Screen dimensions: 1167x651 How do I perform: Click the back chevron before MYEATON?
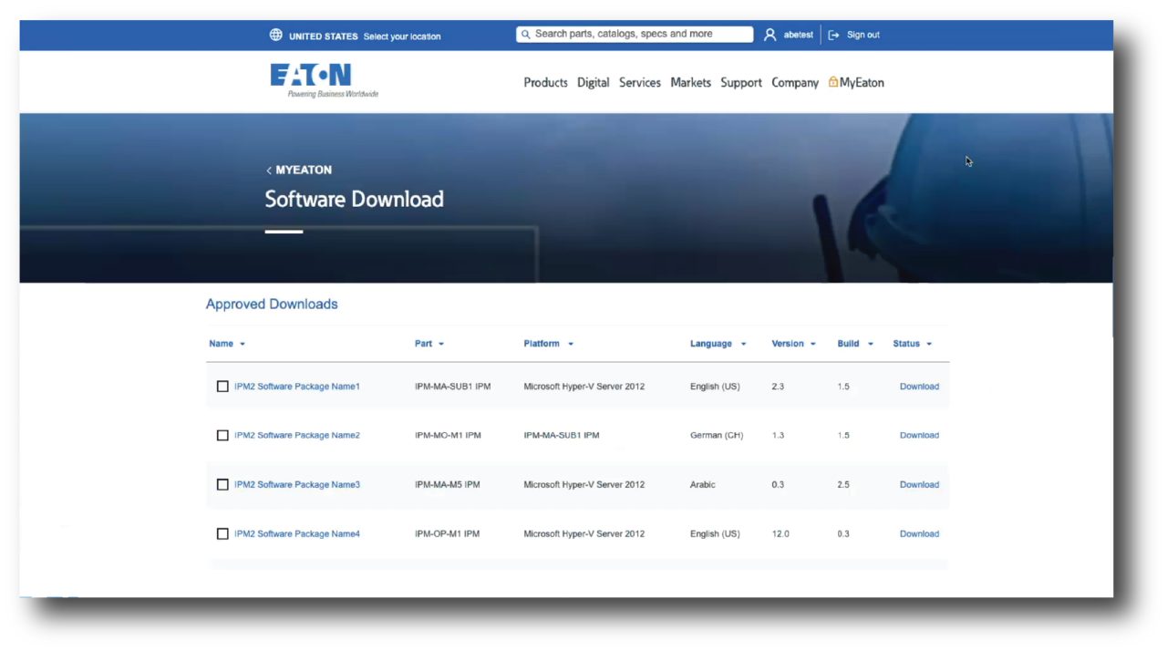click(x=267, y=170)
